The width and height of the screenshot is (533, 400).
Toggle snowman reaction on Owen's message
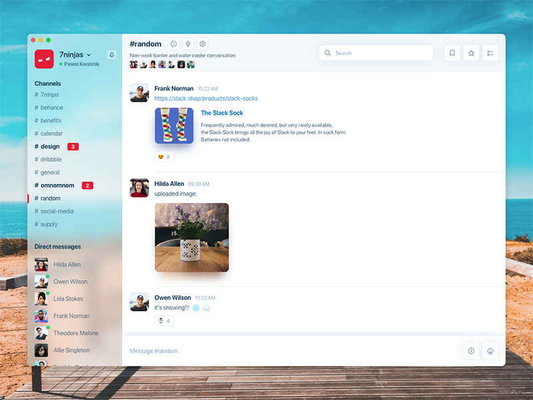pos(163,321)
